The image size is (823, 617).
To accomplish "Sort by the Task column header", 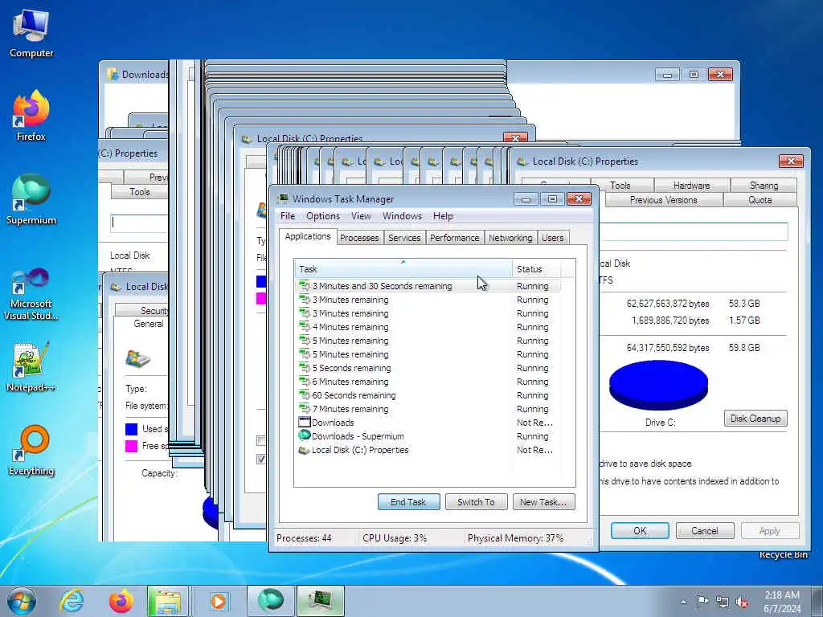I will [403, 268].
